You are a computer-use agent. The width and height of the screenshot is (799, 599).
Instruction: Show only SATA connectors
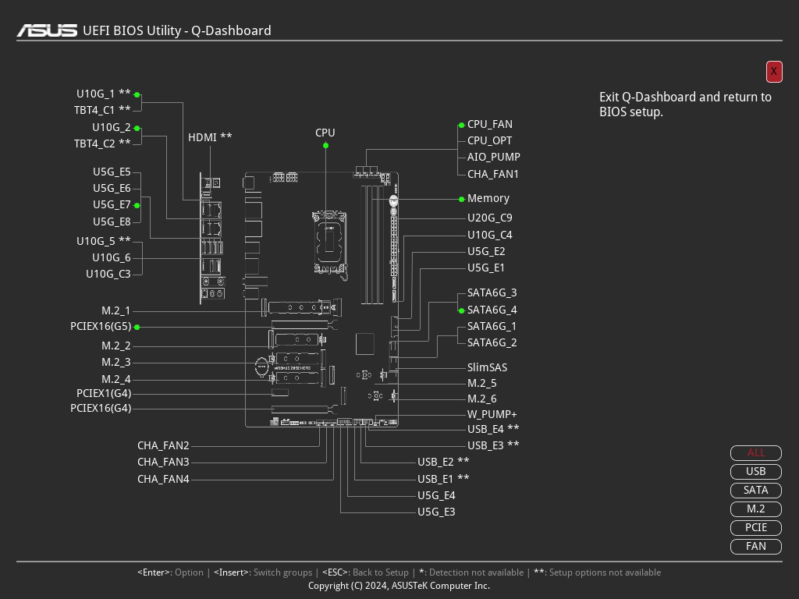click(755, 490)
